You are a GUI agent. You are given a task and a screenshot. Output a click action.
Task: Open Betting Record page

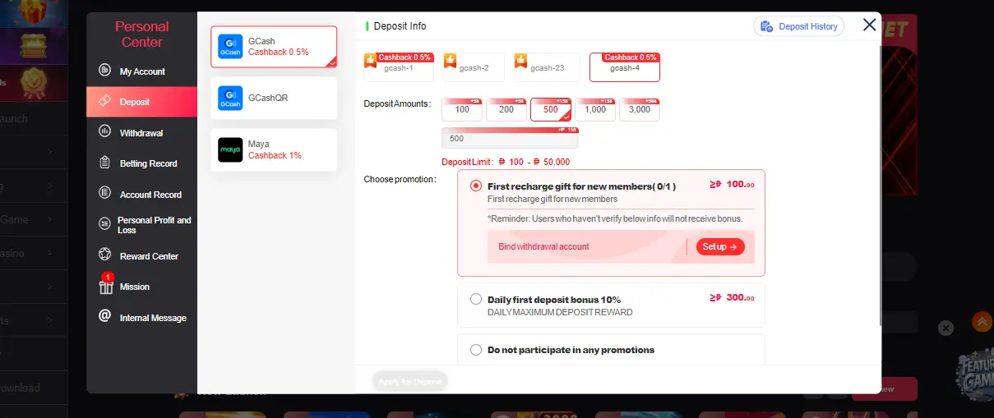coord(141,163)
